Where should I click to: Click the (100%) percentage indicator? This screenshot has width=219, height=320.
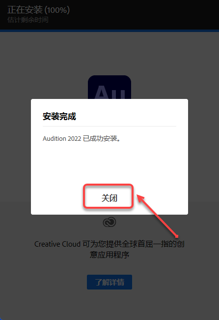(57, 10)
